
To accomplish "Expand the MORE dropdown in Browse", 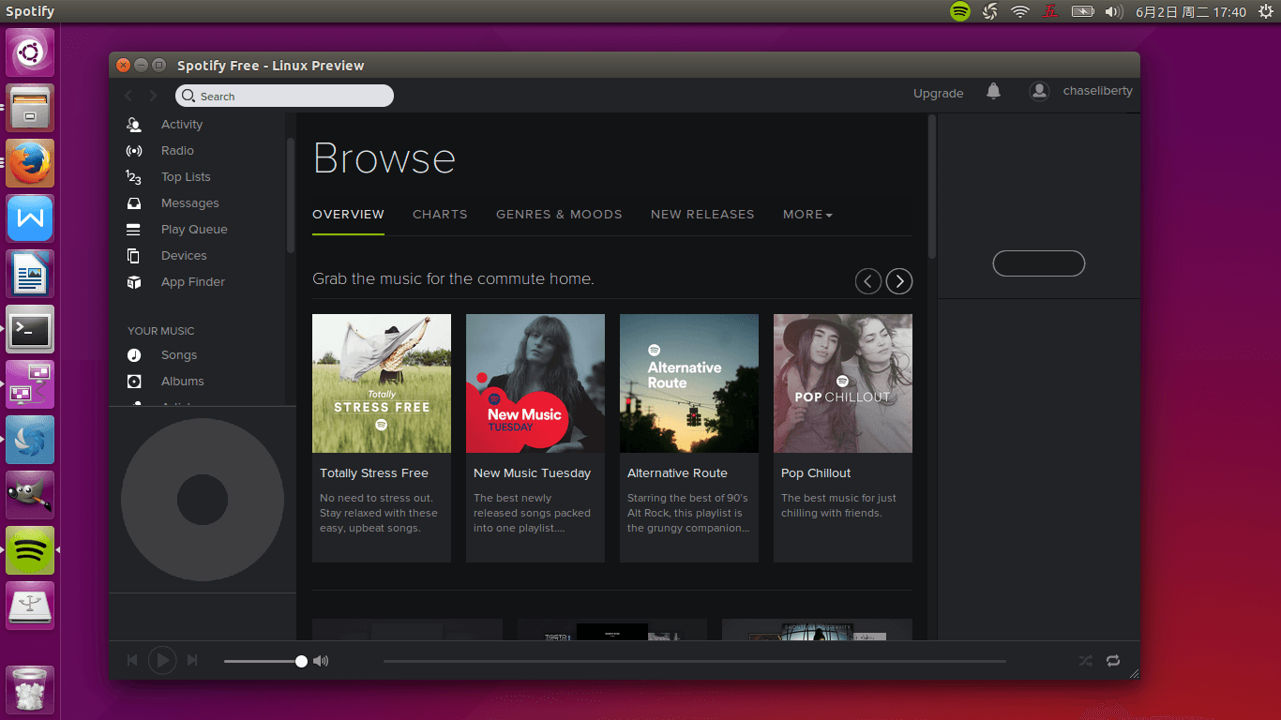I will click(x=807, y=215).
